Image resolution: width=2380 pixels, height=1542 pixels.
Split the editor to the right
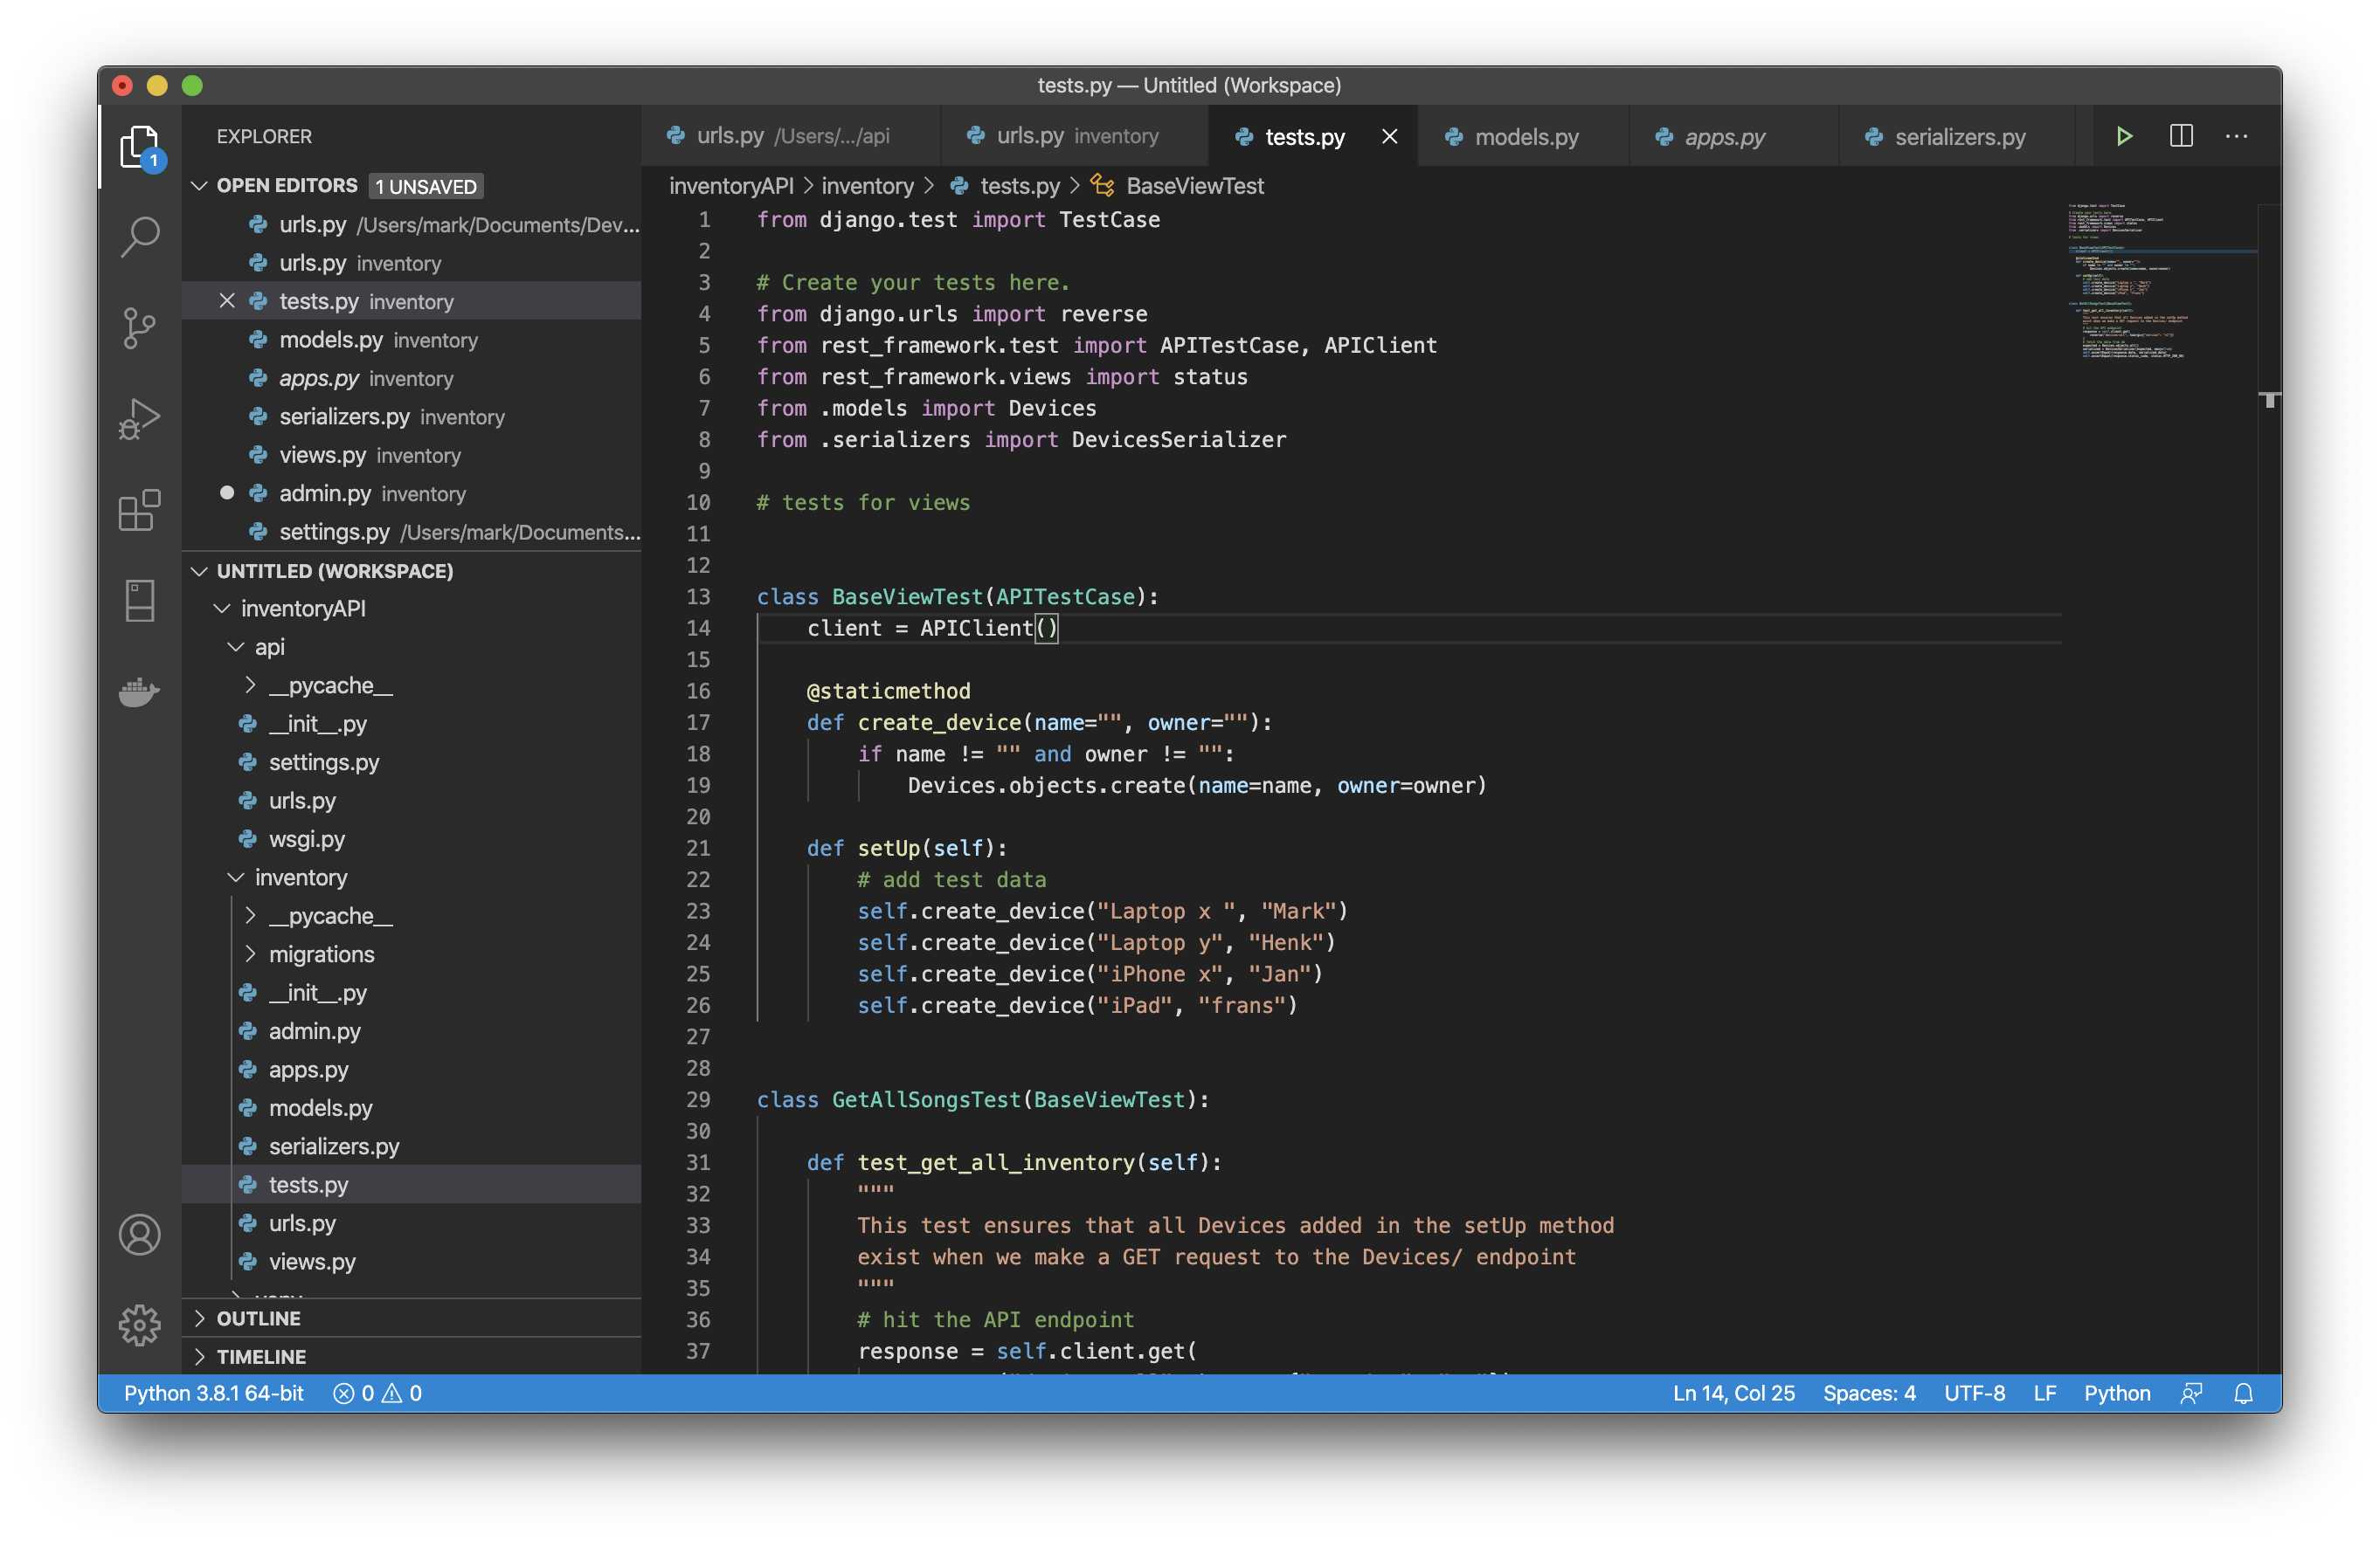2181,136
